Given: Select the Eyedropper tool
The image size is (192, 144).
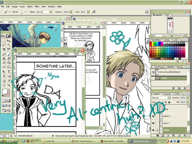Looking at the screenshot, I should pyautogui.click(x=9, y=81).
